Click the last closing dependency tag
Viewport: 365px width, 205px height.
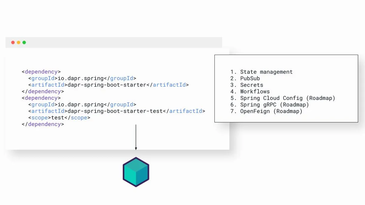click(43, 124)
